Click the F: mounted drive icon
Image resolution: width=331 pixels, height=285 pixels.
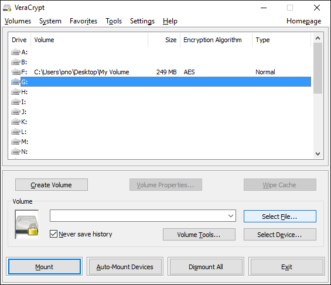[x=16, y=72]
